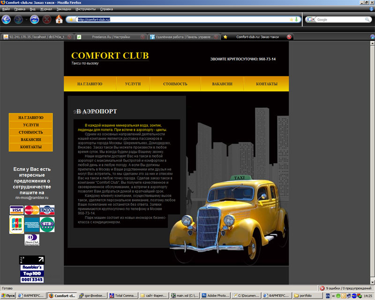Expand hidden tray icons chevron
Image resolution: width=375 pixels, height=300 pixels.
tap(333, 296)
